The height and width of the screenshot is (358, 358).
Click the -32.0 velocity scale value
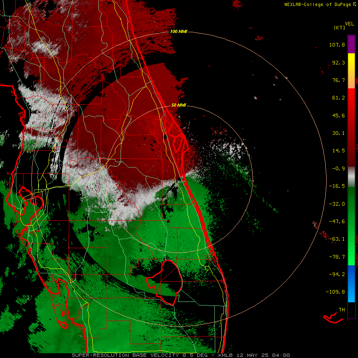click(337, 204)
